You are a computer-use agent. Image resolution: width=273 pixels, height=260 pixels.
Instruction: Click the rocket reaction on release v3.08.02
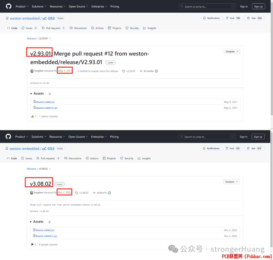[34, 244]
